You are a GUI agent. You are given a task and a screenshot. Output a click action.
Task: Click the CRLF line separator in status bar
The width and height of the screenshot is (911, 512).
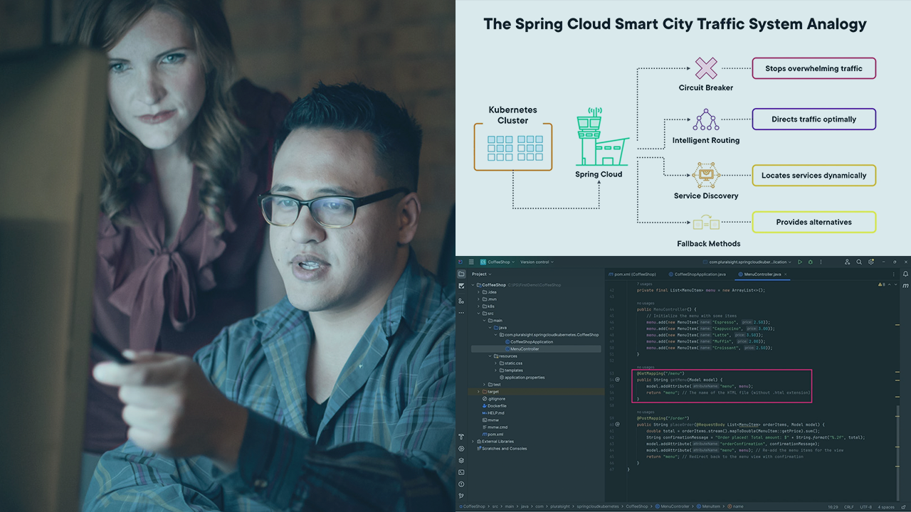click(850, 507)
